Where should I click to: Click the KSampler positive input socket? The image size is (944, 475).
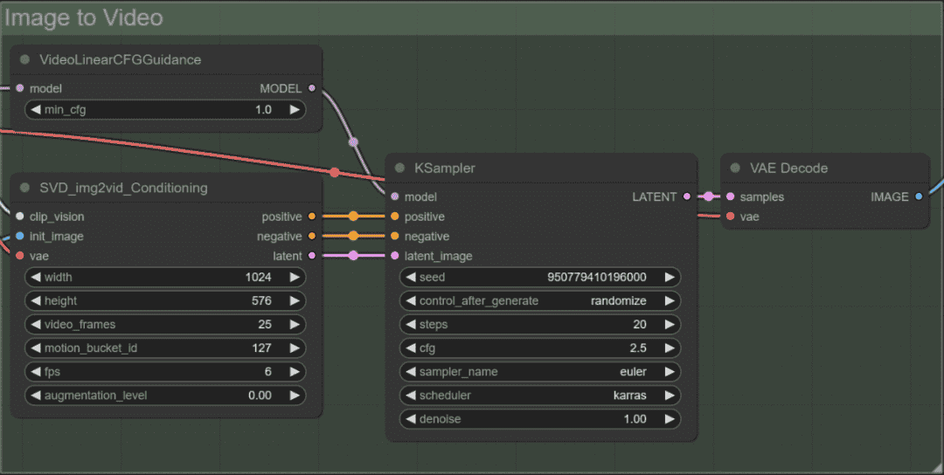tap(395, 217)
